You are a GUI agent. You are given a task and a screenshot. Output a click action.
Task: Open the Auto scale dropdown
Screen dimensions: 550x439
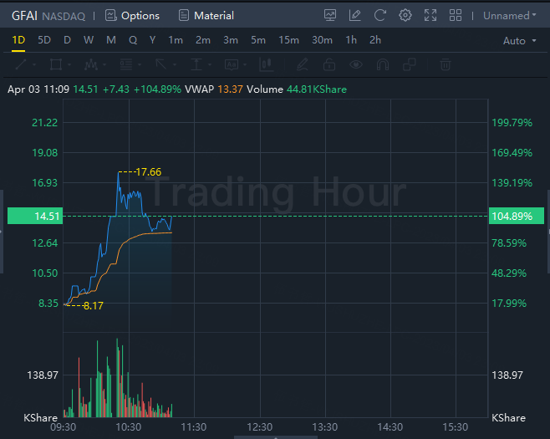click(519, 41)
